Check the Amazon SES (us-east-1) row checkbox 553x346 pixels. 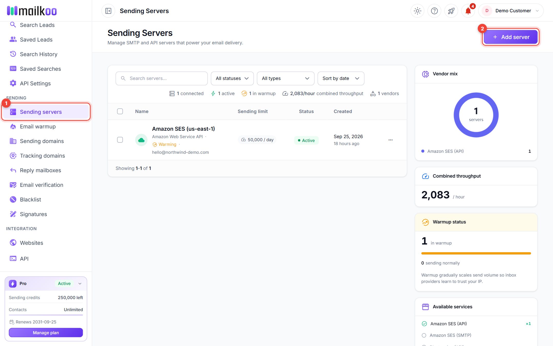(x=120, y=140)
